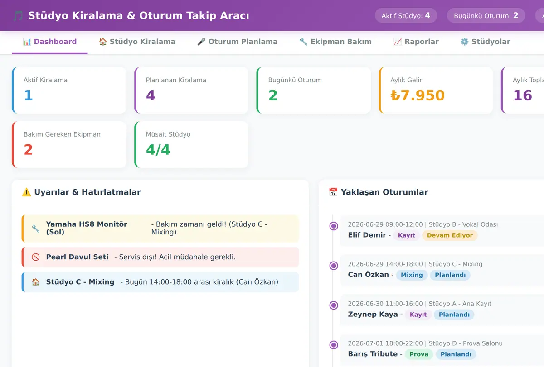This screenshot has width=544, height=367.
Task: Click the Stüdyo C - Mixing alert title
Action: 80,282
